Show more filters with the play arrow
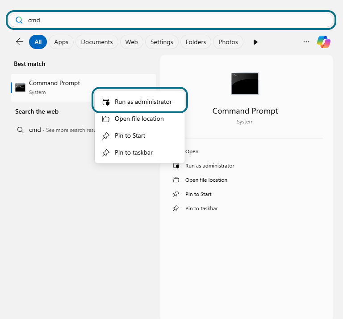 point(255,42)
